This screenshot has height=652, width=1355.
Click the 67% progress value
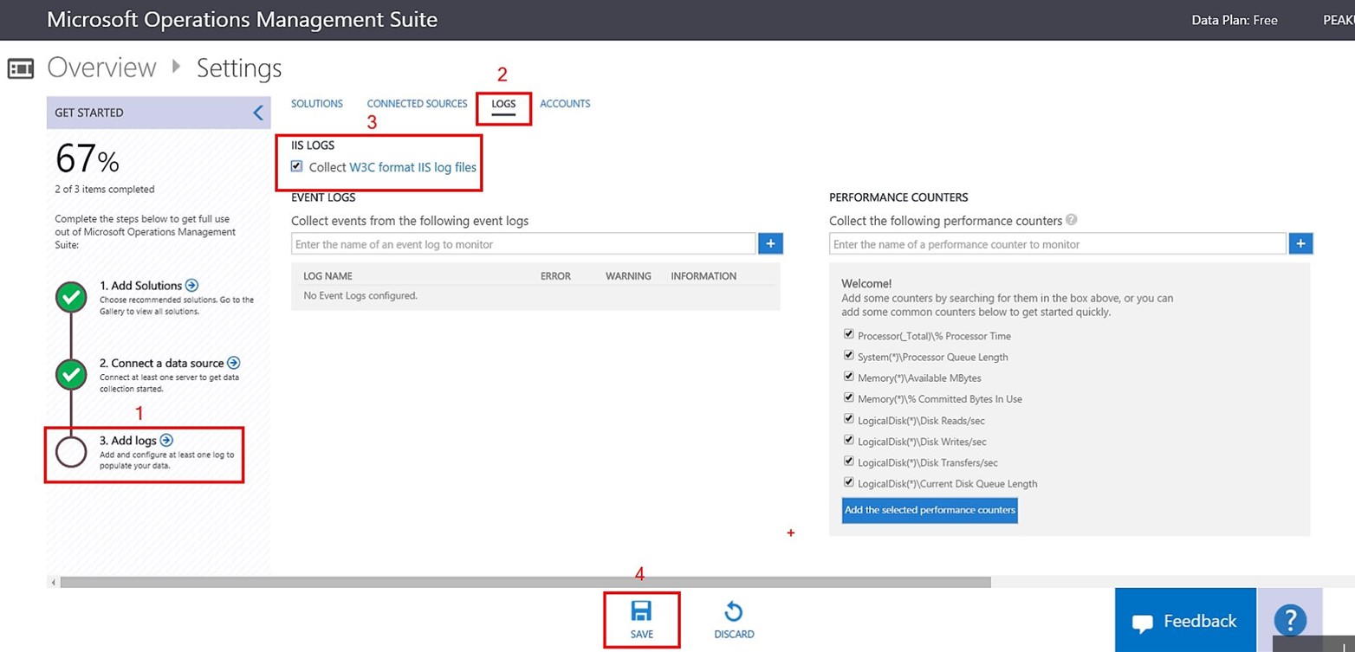pyautogui.click(x=88, y=159)
